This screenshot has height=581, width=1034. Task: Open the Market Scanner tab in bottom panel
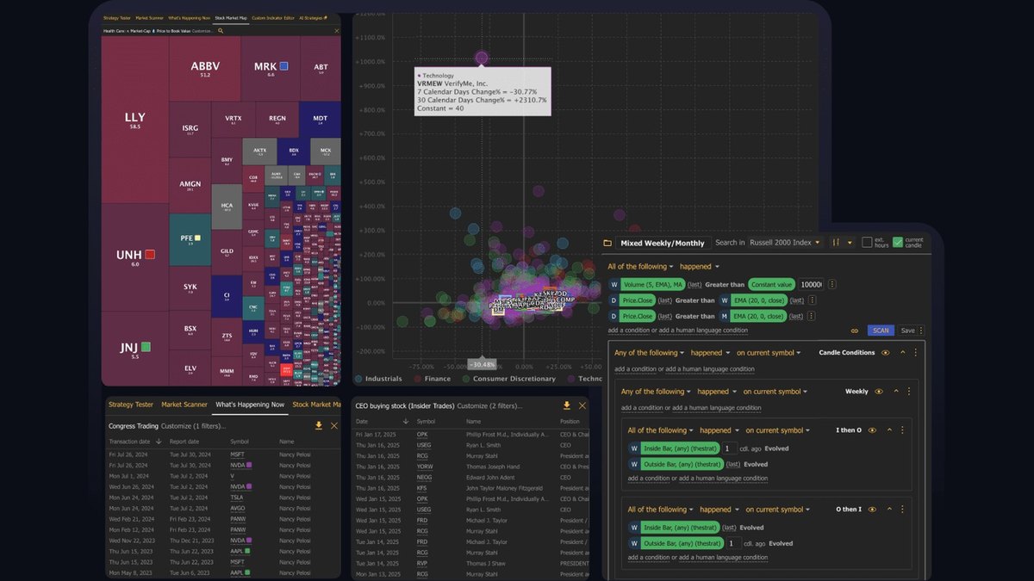tap(184, 405)
